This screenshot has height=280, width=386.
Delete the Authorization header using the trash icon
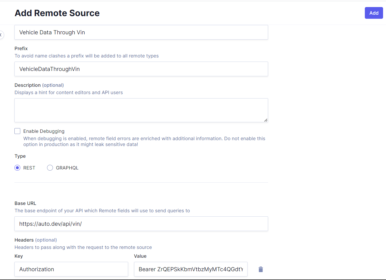(260, 269)
